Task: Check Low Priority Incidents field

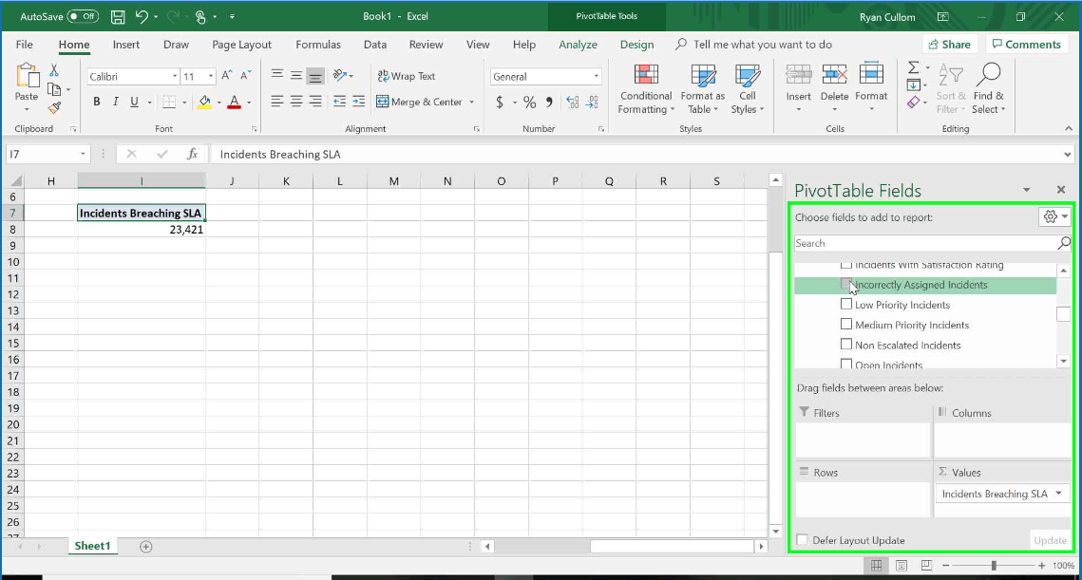Action: click(x=846, y=304)
